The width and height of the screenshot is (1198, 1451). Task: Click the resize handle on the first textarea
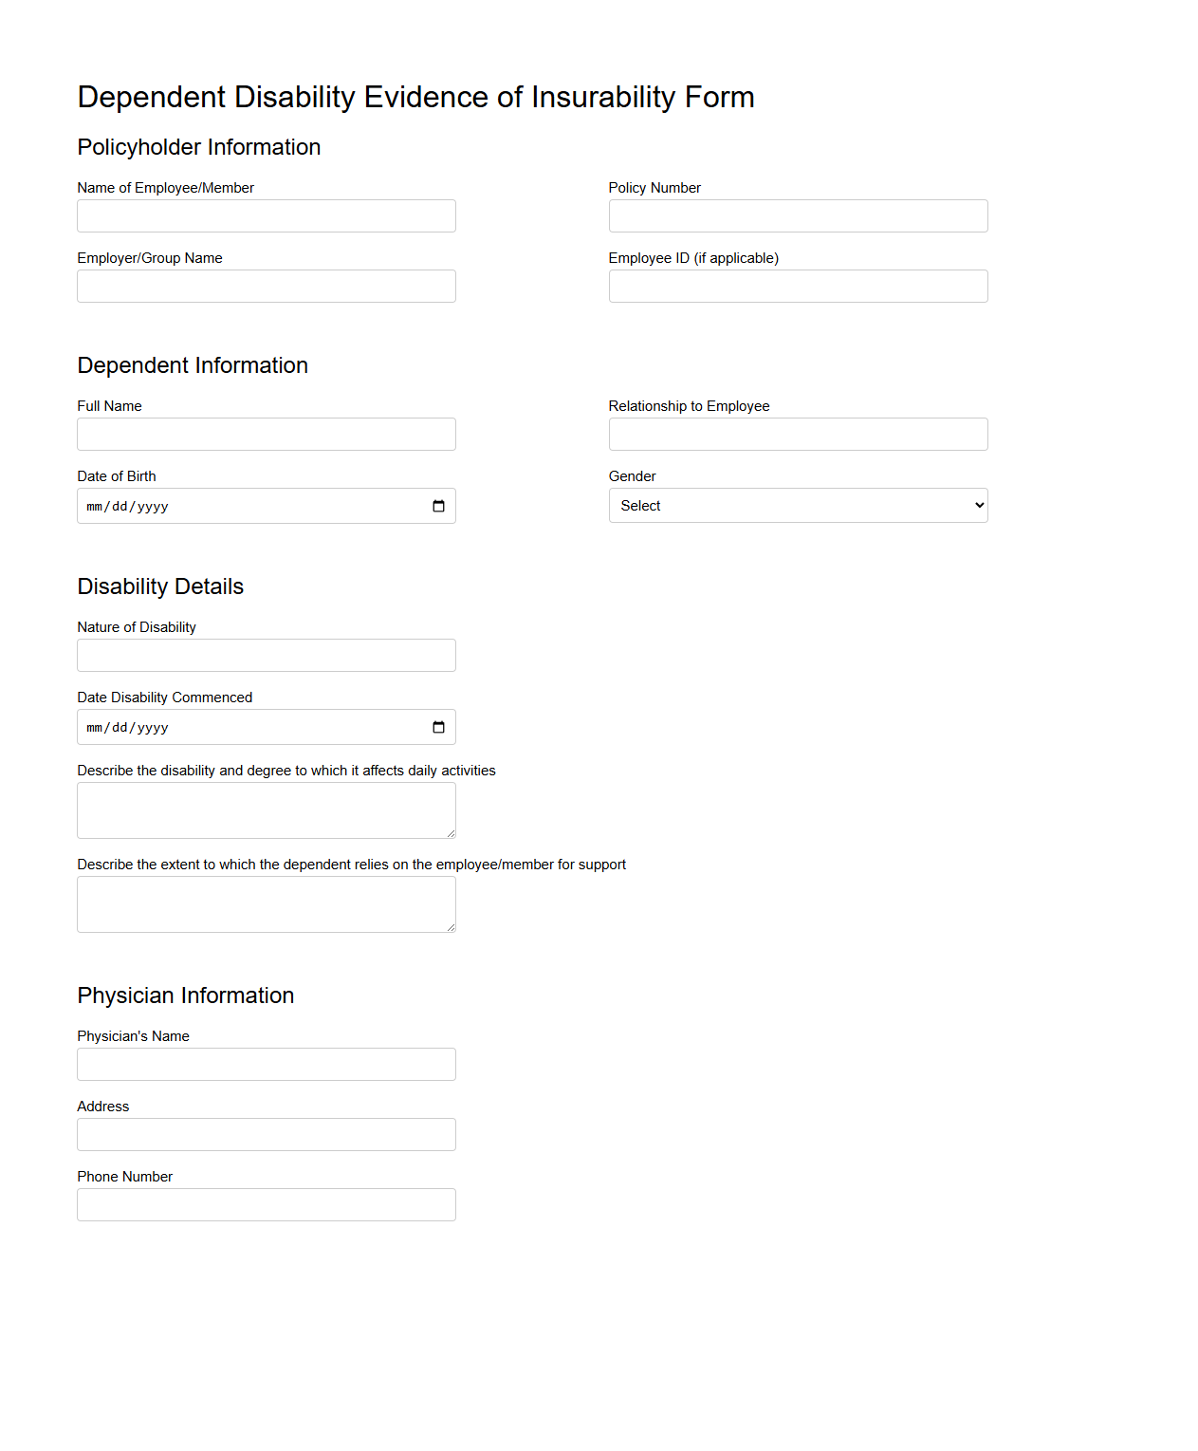coord(451,833)
